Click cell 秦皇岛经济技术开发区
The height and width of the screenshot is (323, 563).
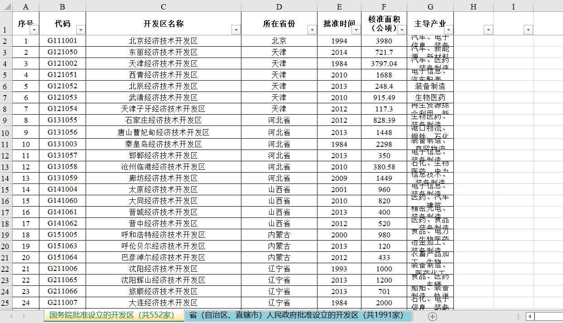click(164, 144)
